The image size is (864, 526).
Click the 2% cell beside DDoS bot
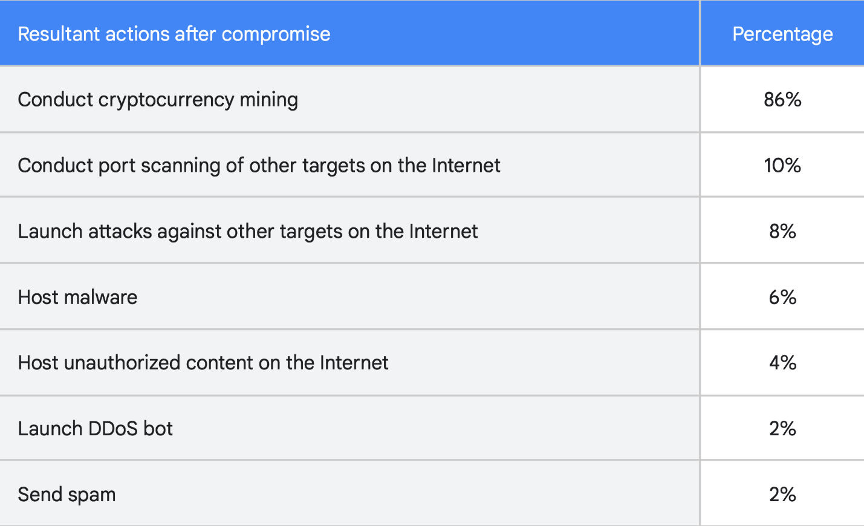coord(782,429)
